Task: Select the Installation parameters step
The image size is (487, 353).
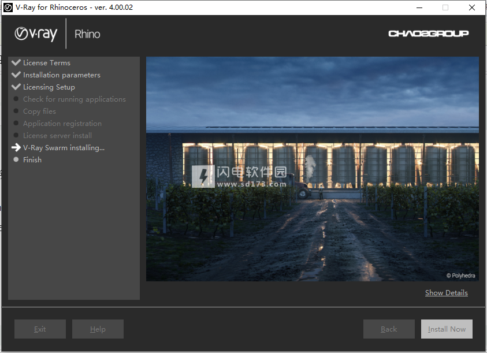Action: 61,75
